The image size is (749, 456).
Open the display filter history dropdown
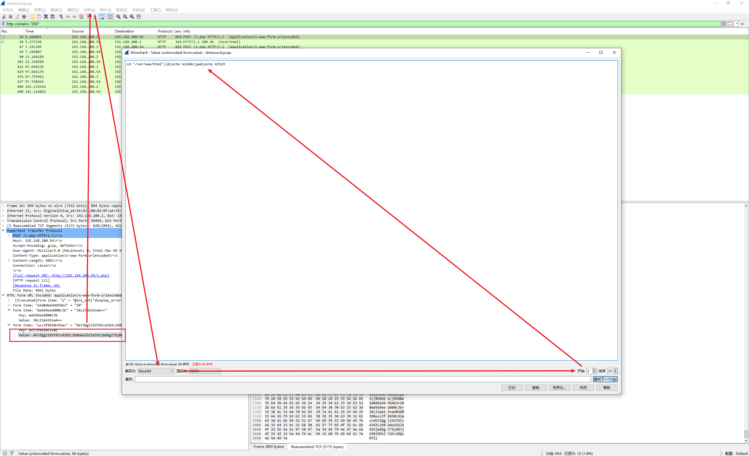737,24
